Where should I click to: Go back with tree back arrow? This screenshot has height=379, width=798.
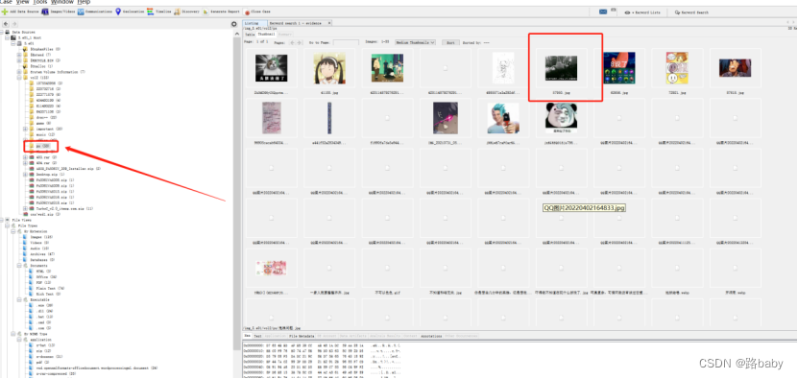5,24
